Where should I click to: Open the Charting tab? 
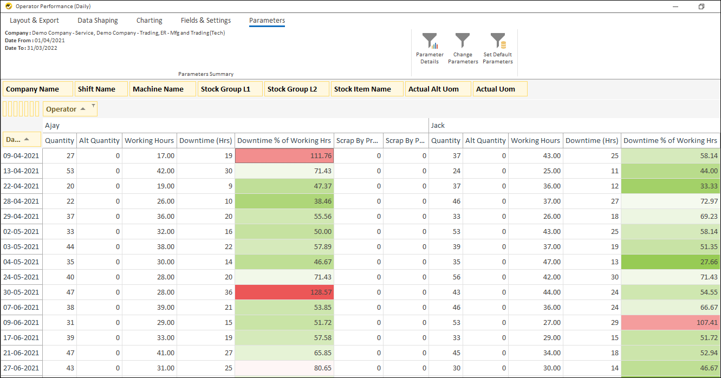click(x=149, y=20)
